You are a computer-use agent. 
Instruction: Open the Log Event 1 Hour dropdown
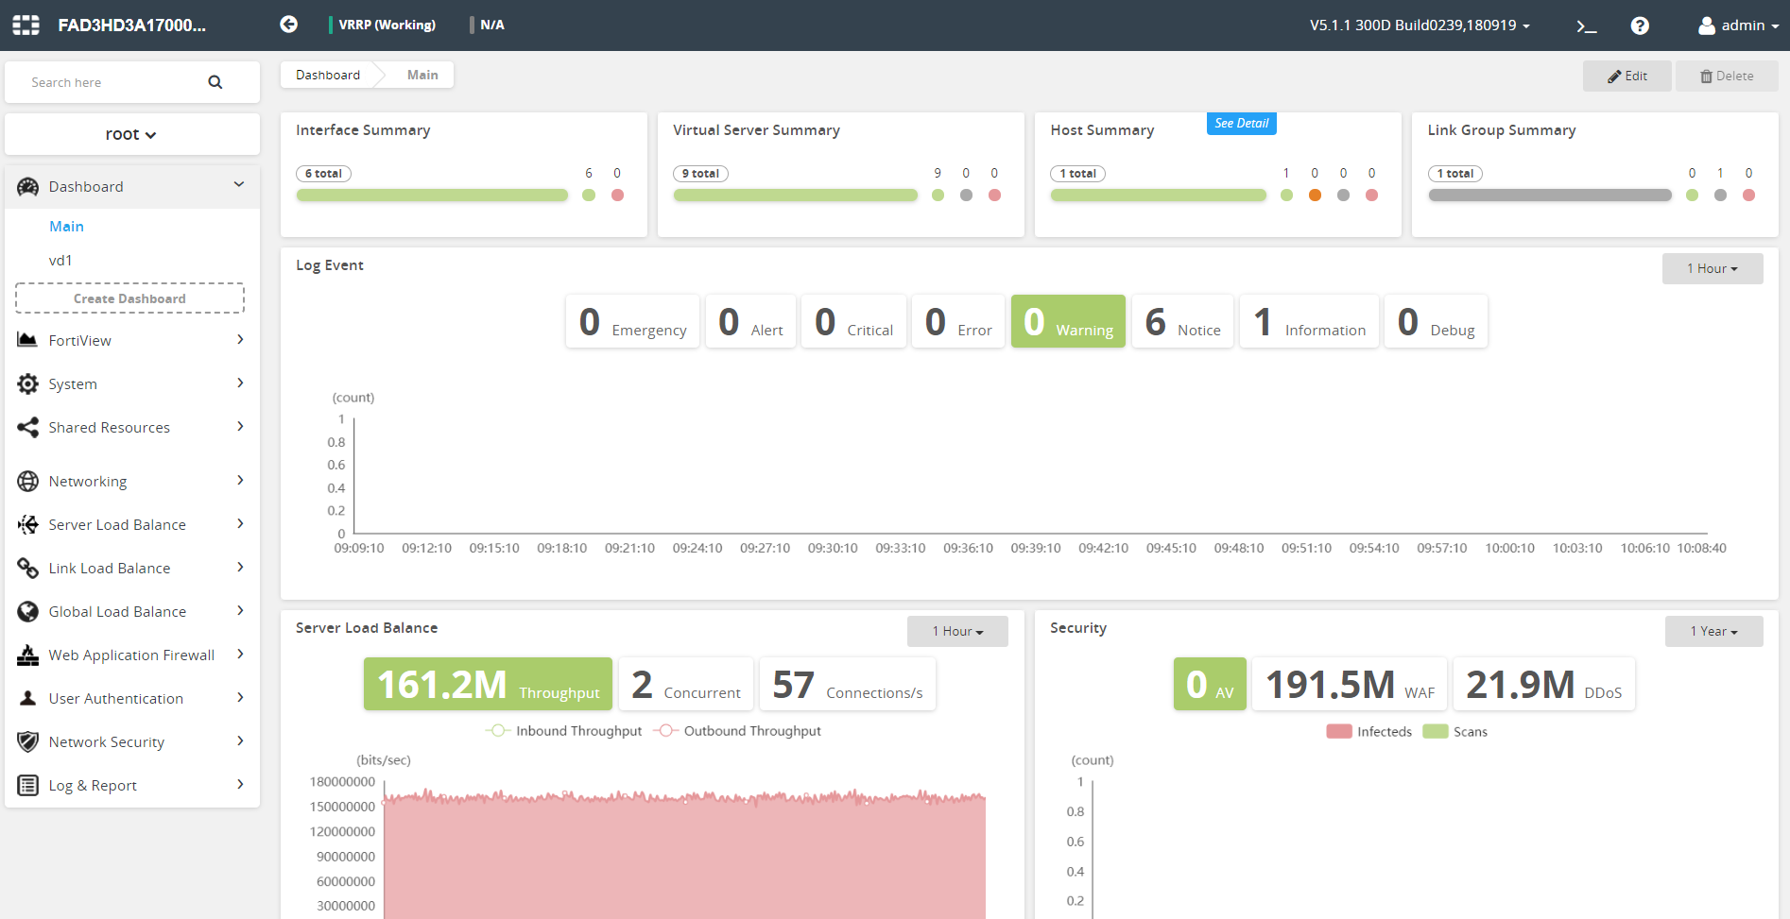pyautogui.click(x=1712, y=269)
